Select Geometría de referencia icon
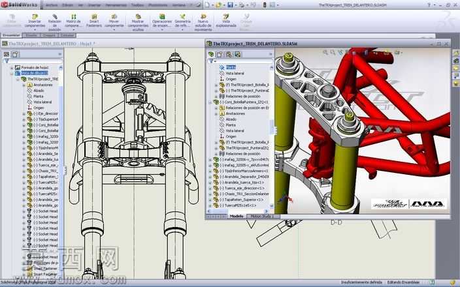 [x=182, y=17]
